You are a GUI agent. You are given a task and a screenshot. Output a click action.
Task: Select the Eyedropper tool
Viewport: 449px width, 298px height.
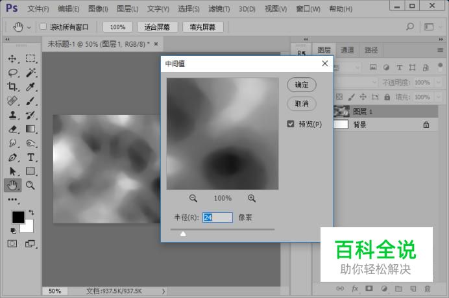coord(30,86)
